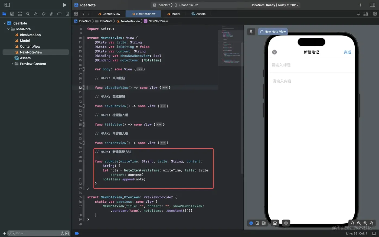Image resolution: width=379 pixels, height=237 pixels.
Task: Collapse the IdeaNote folder group
Action: (x=8, y=29)
